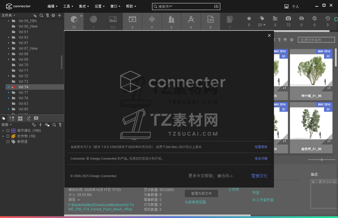Image resolution: width=338 pixels, height=218 pixels.
Task: Select the documents copy asset filter
Action: pyautogui.click(x=230, y=21)
